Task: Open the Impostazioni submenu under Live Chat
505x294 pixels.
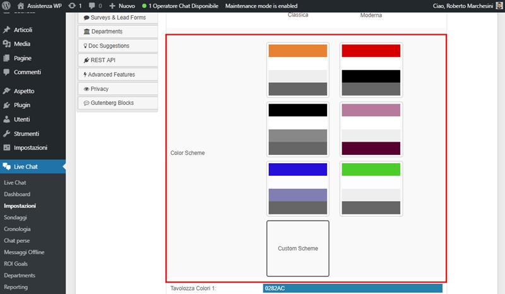Action: (x=20, y=206)
